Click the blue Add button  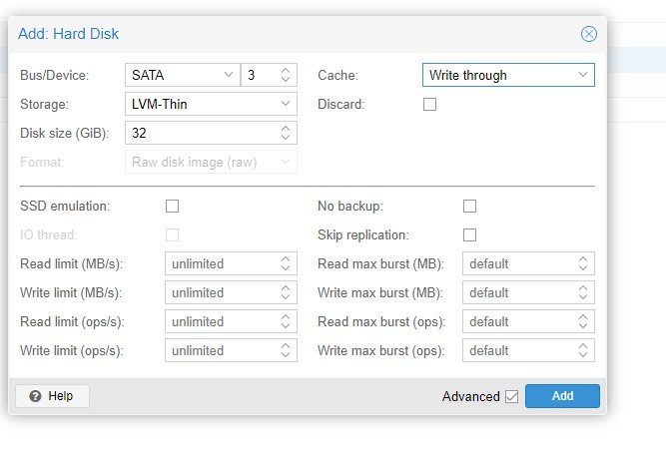click(x=562, y=396)
